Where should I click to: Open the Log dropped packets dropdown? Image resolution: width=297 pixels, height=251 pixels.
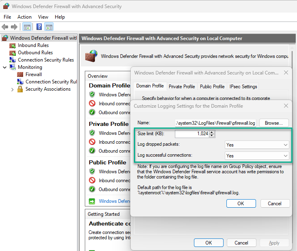[x=257, y=145]
